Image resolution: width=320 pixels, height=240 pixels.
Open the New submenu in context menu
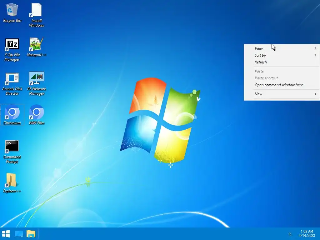(282, 94)
